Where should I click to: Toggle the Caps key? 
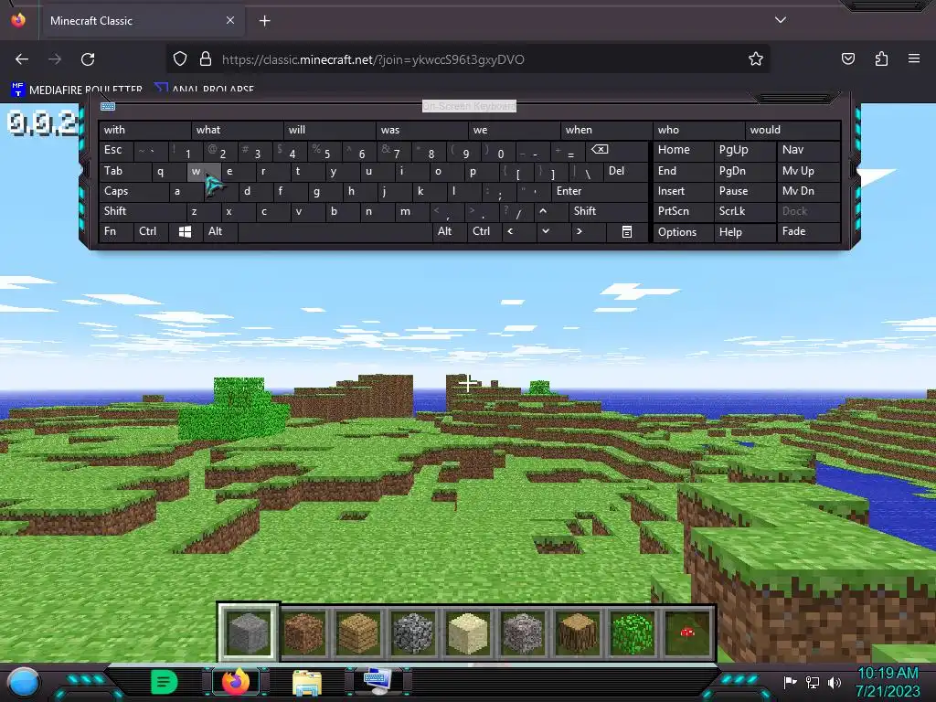pyautogui.click(x=133, y=191)
